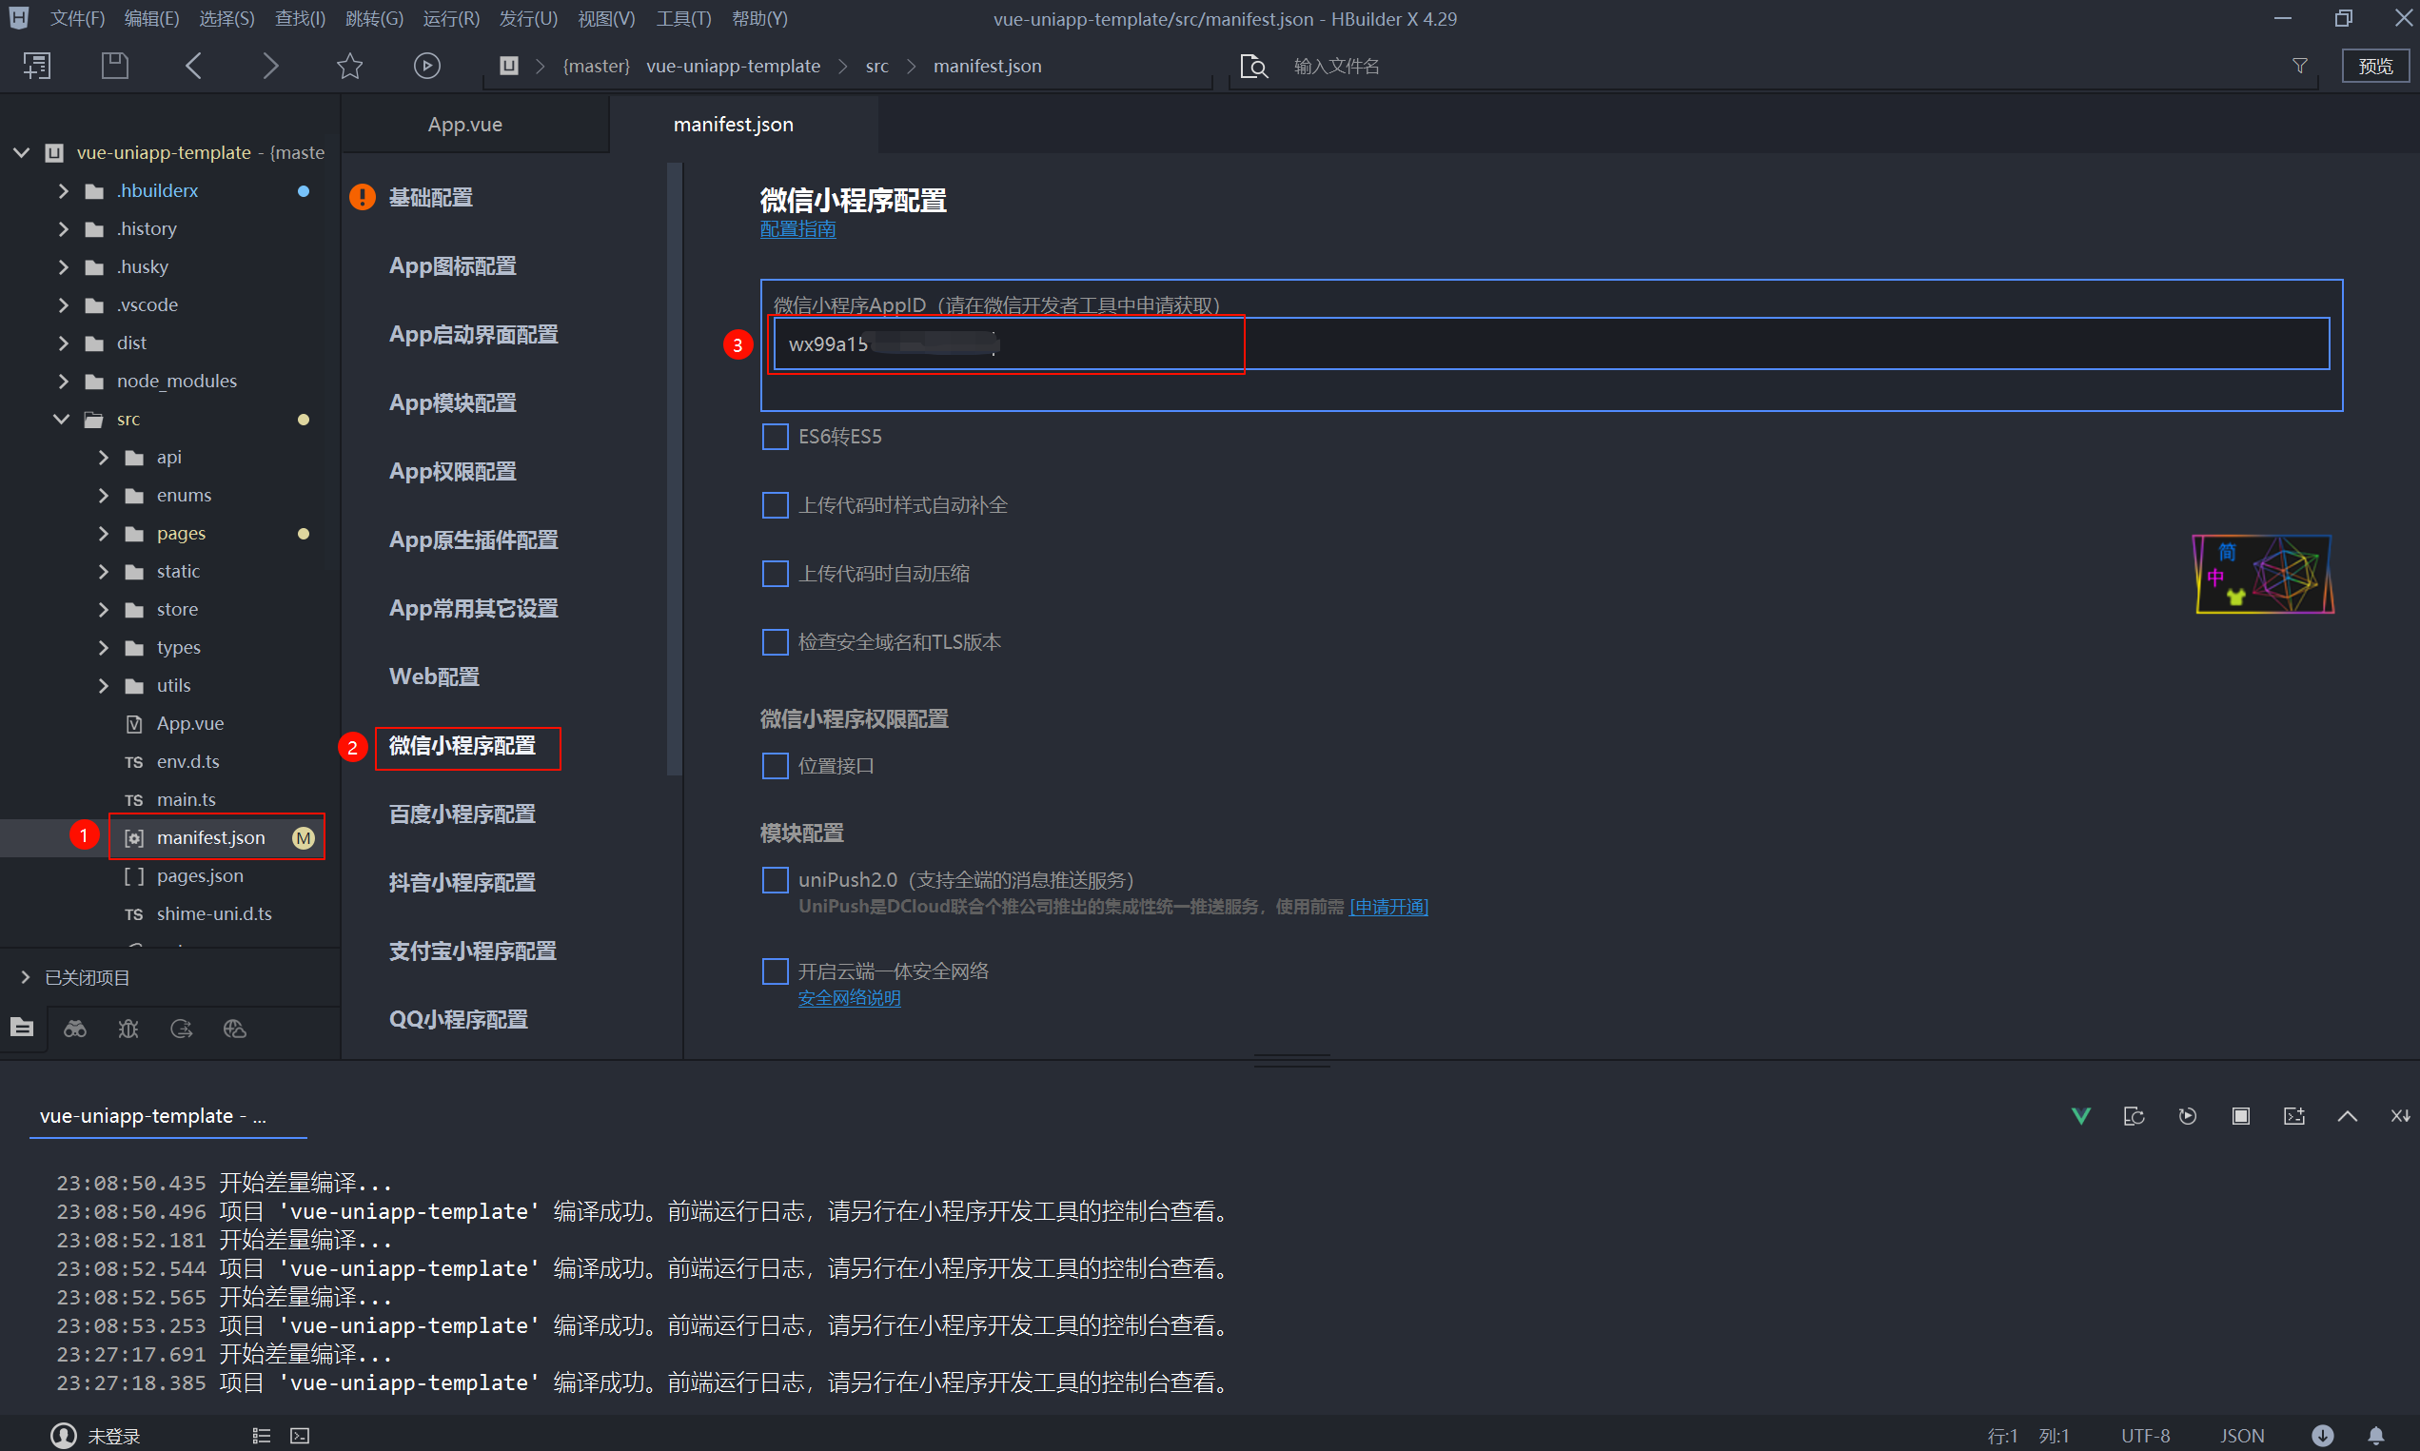Click the debug bug icon in sidebar footer
The width and height of the screenshot is (2420, 1451).
pyautogui.click(x=128, y=1029)
